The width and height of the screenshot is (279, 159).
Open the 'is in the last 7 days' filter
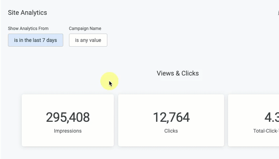click(35, 40)
